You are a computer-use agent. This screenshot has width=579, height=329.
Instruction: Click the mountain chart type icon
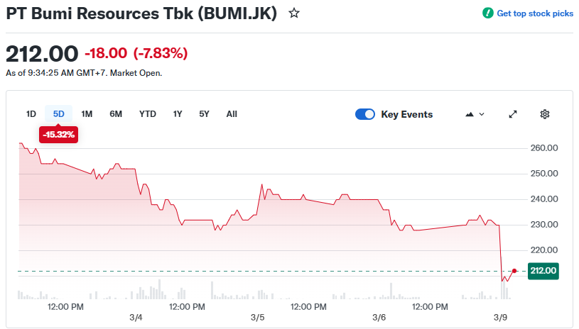(x=469, y=114)
